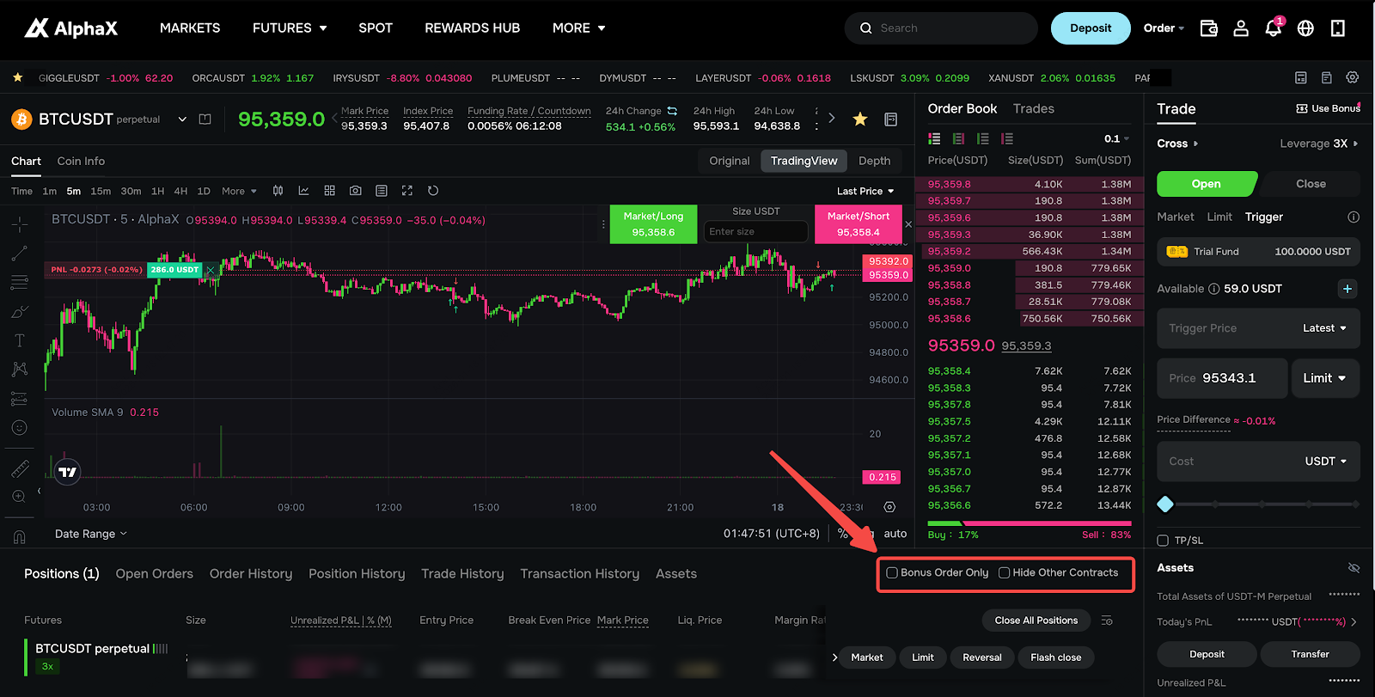Enable TP/SL checkbox
The width and height of the screenshot is (1375, 697).
point(1163,541)
